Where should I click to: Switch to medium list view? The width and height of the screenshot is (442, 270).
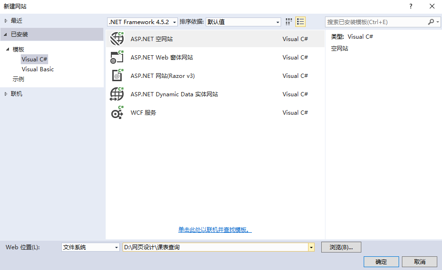point(300,22)
